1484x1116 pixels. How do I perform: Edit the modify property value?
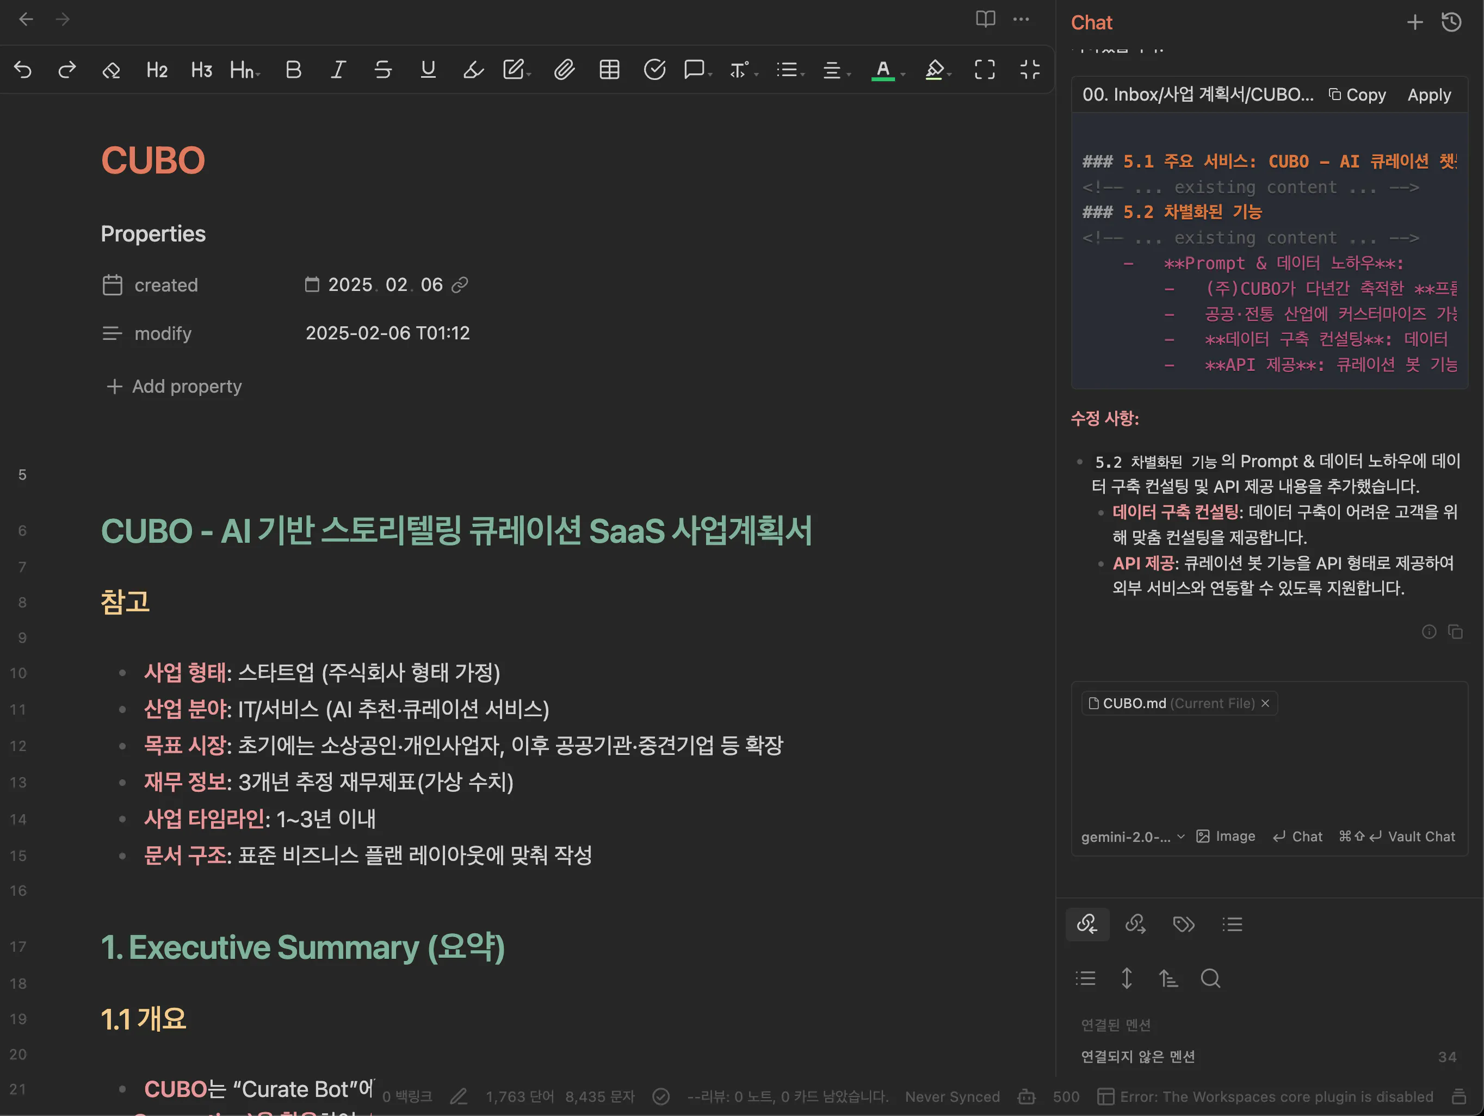pyautogui.click(x=388, y=333)
